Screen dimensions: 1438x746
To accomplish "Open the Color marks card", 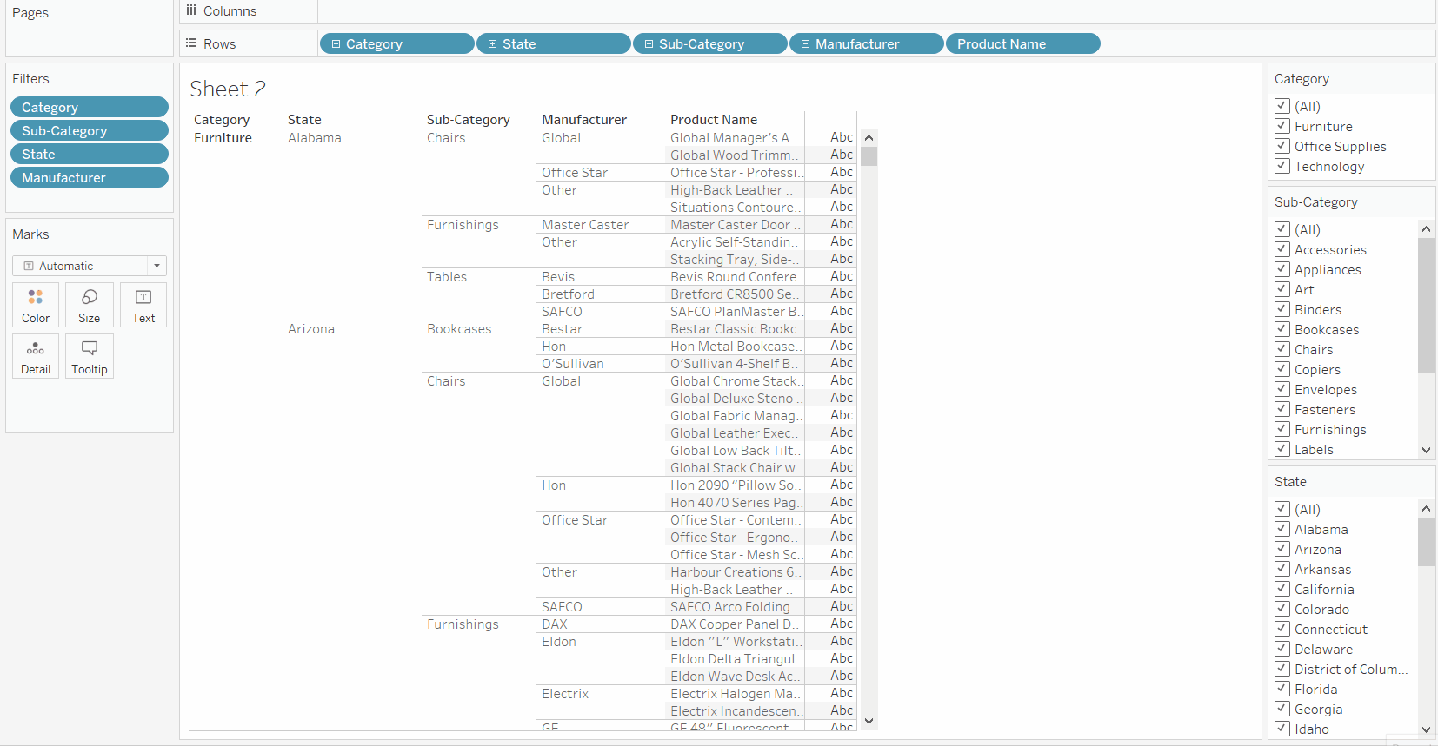I will click(36, 305).
